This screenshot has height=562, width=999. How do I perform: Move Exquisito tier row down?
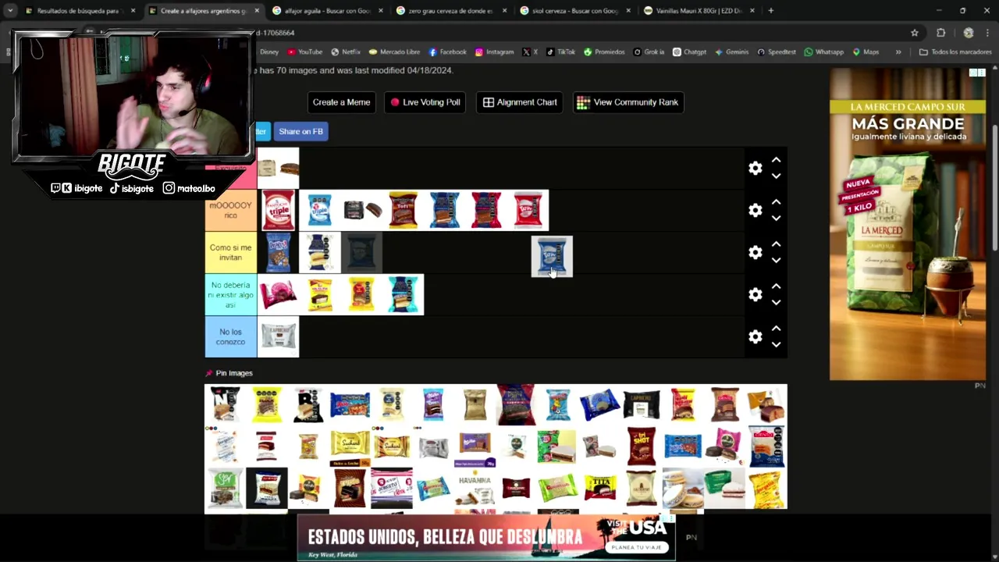pyautogui.click(x=776, y=176)
